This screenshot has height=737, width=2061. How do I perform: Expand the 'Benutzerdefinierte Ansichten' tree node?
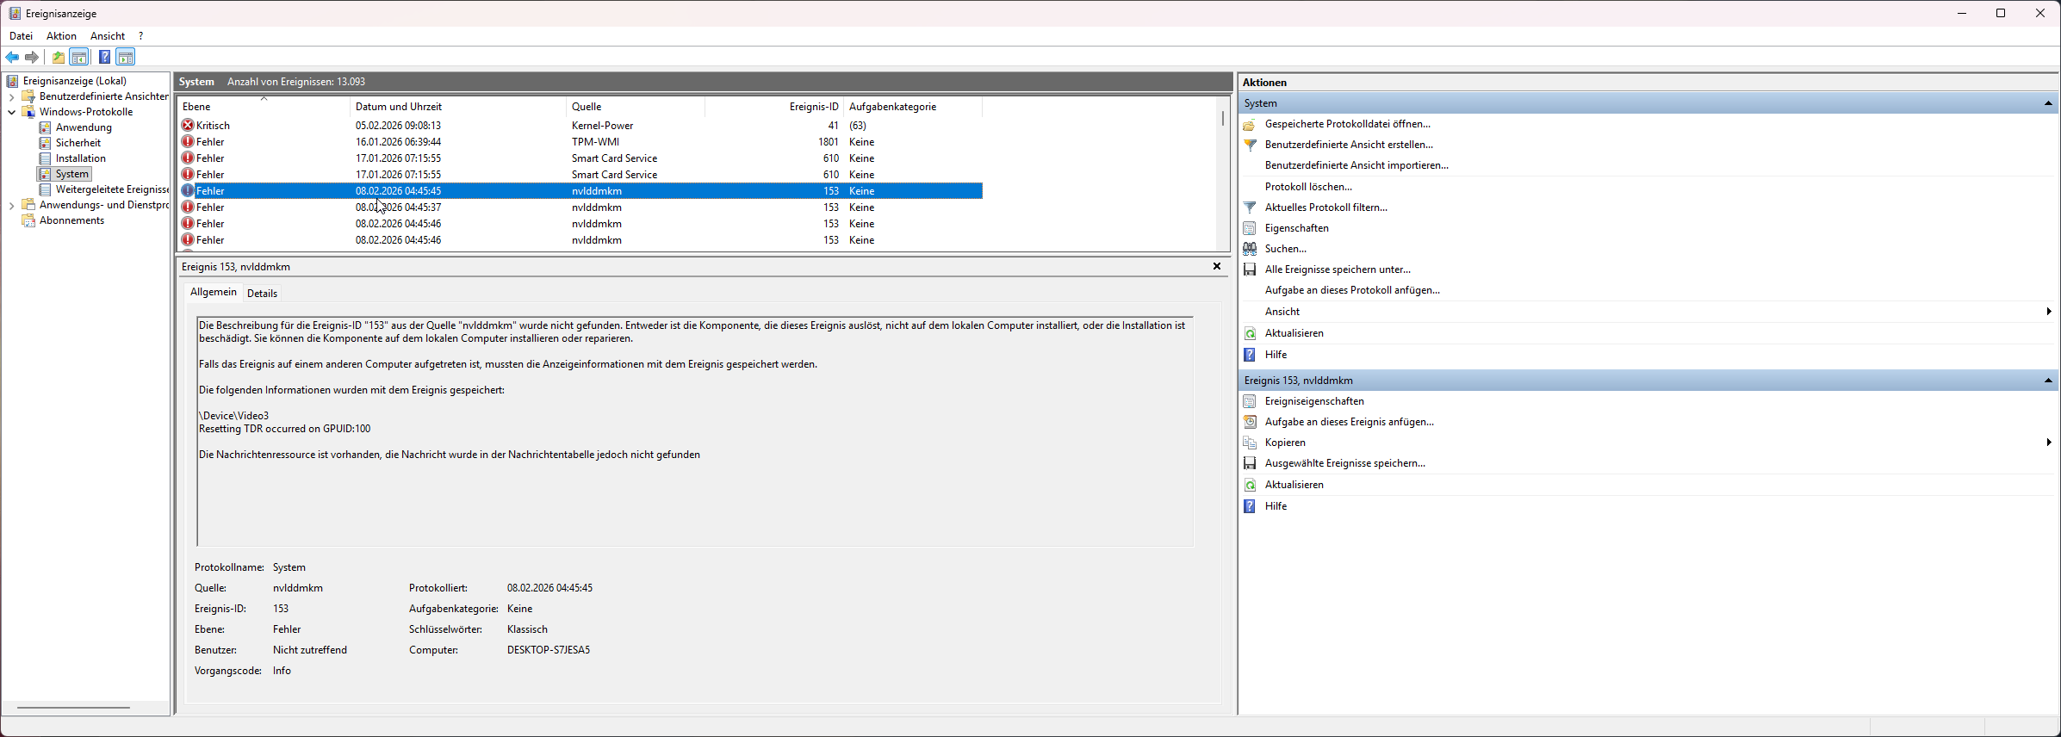coord(11,97)
